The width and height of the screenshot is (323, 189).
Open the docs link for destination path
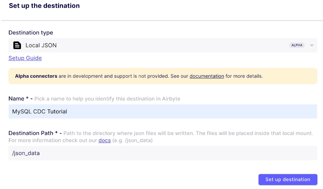[x=104, y=141]
